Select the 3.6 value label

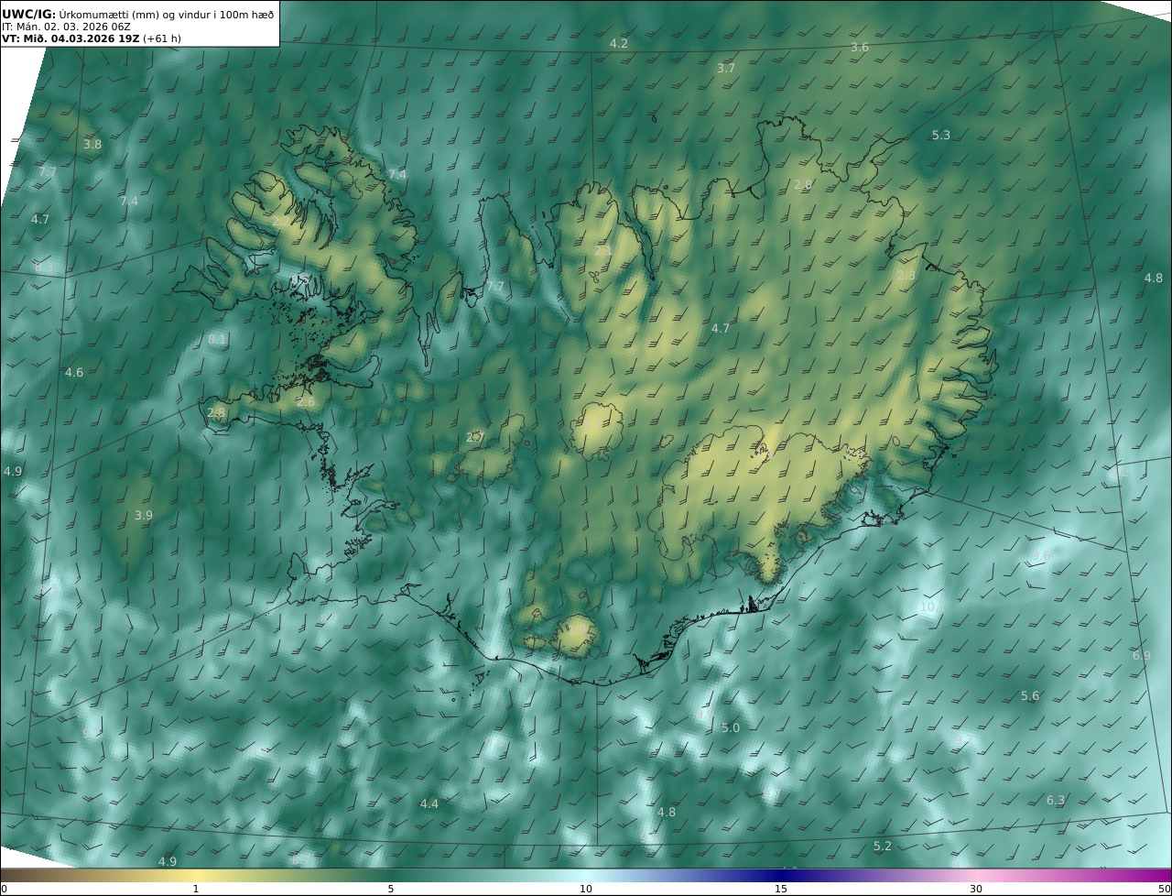point(860,48)
